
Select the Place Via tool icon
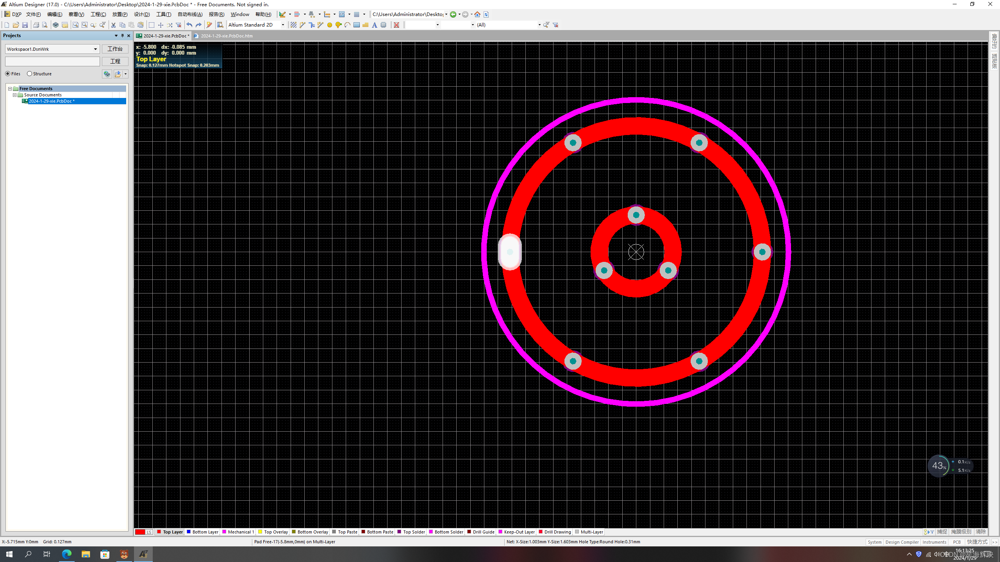click(x=338, y=25)
